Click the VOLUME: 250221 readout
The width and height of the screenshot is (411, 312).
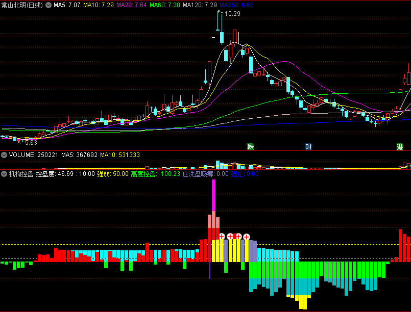coord(34,155)
